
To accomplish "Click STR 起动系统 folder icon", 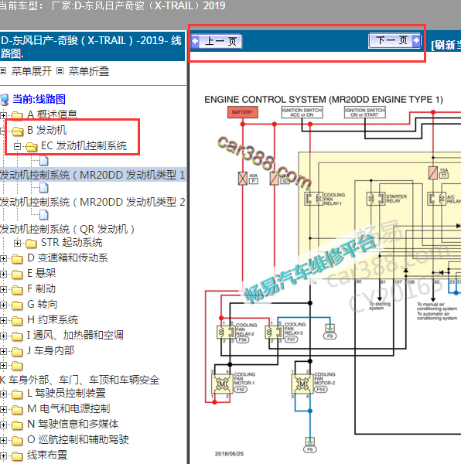I will coord(31,244).
